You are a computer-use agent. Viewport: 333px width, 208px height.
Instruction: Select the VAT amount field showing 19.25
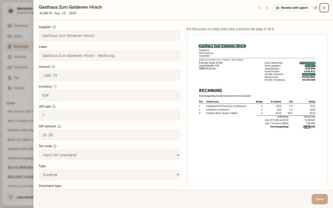coord(109,135)
